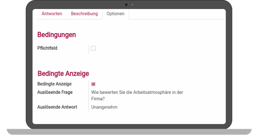Uncheck the Bedingte Anzeige checkbox
The image size is (258, 135).
[x=93, y=84]
